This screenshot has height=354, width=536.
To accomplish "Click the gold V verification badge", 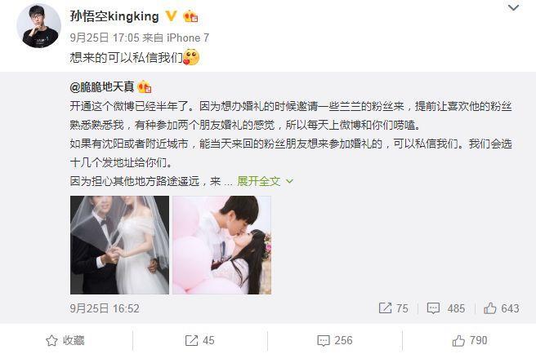I will (x=171, y=15).
